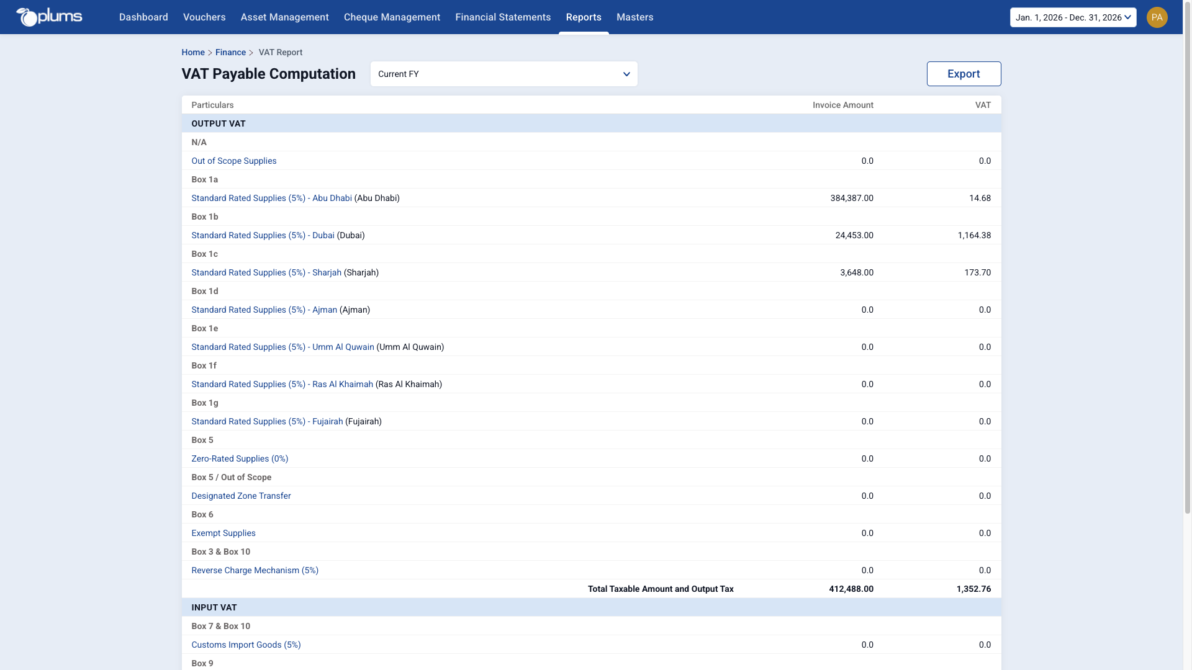Viewport: 1192px width, 670px height.
Task: Click the 3,648.00 invoice amount
Action: pyautogui.click(x=857, y=272)
